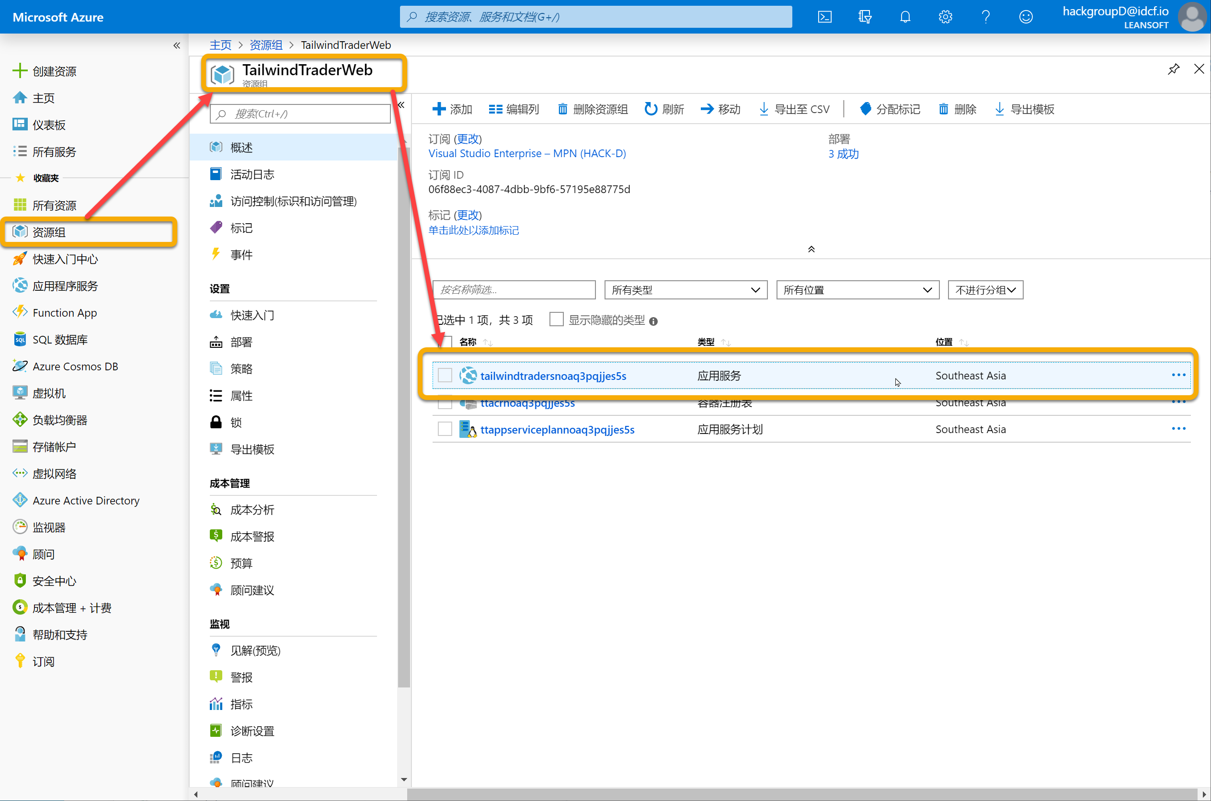Click 导出至 CSV
Image resolution: width=1211 pixels, height=801 pixels.
794,109
